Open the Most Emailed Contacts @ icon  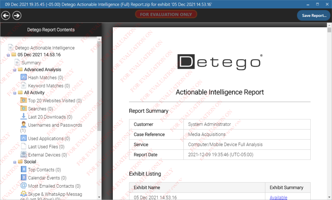click(23, 185)
